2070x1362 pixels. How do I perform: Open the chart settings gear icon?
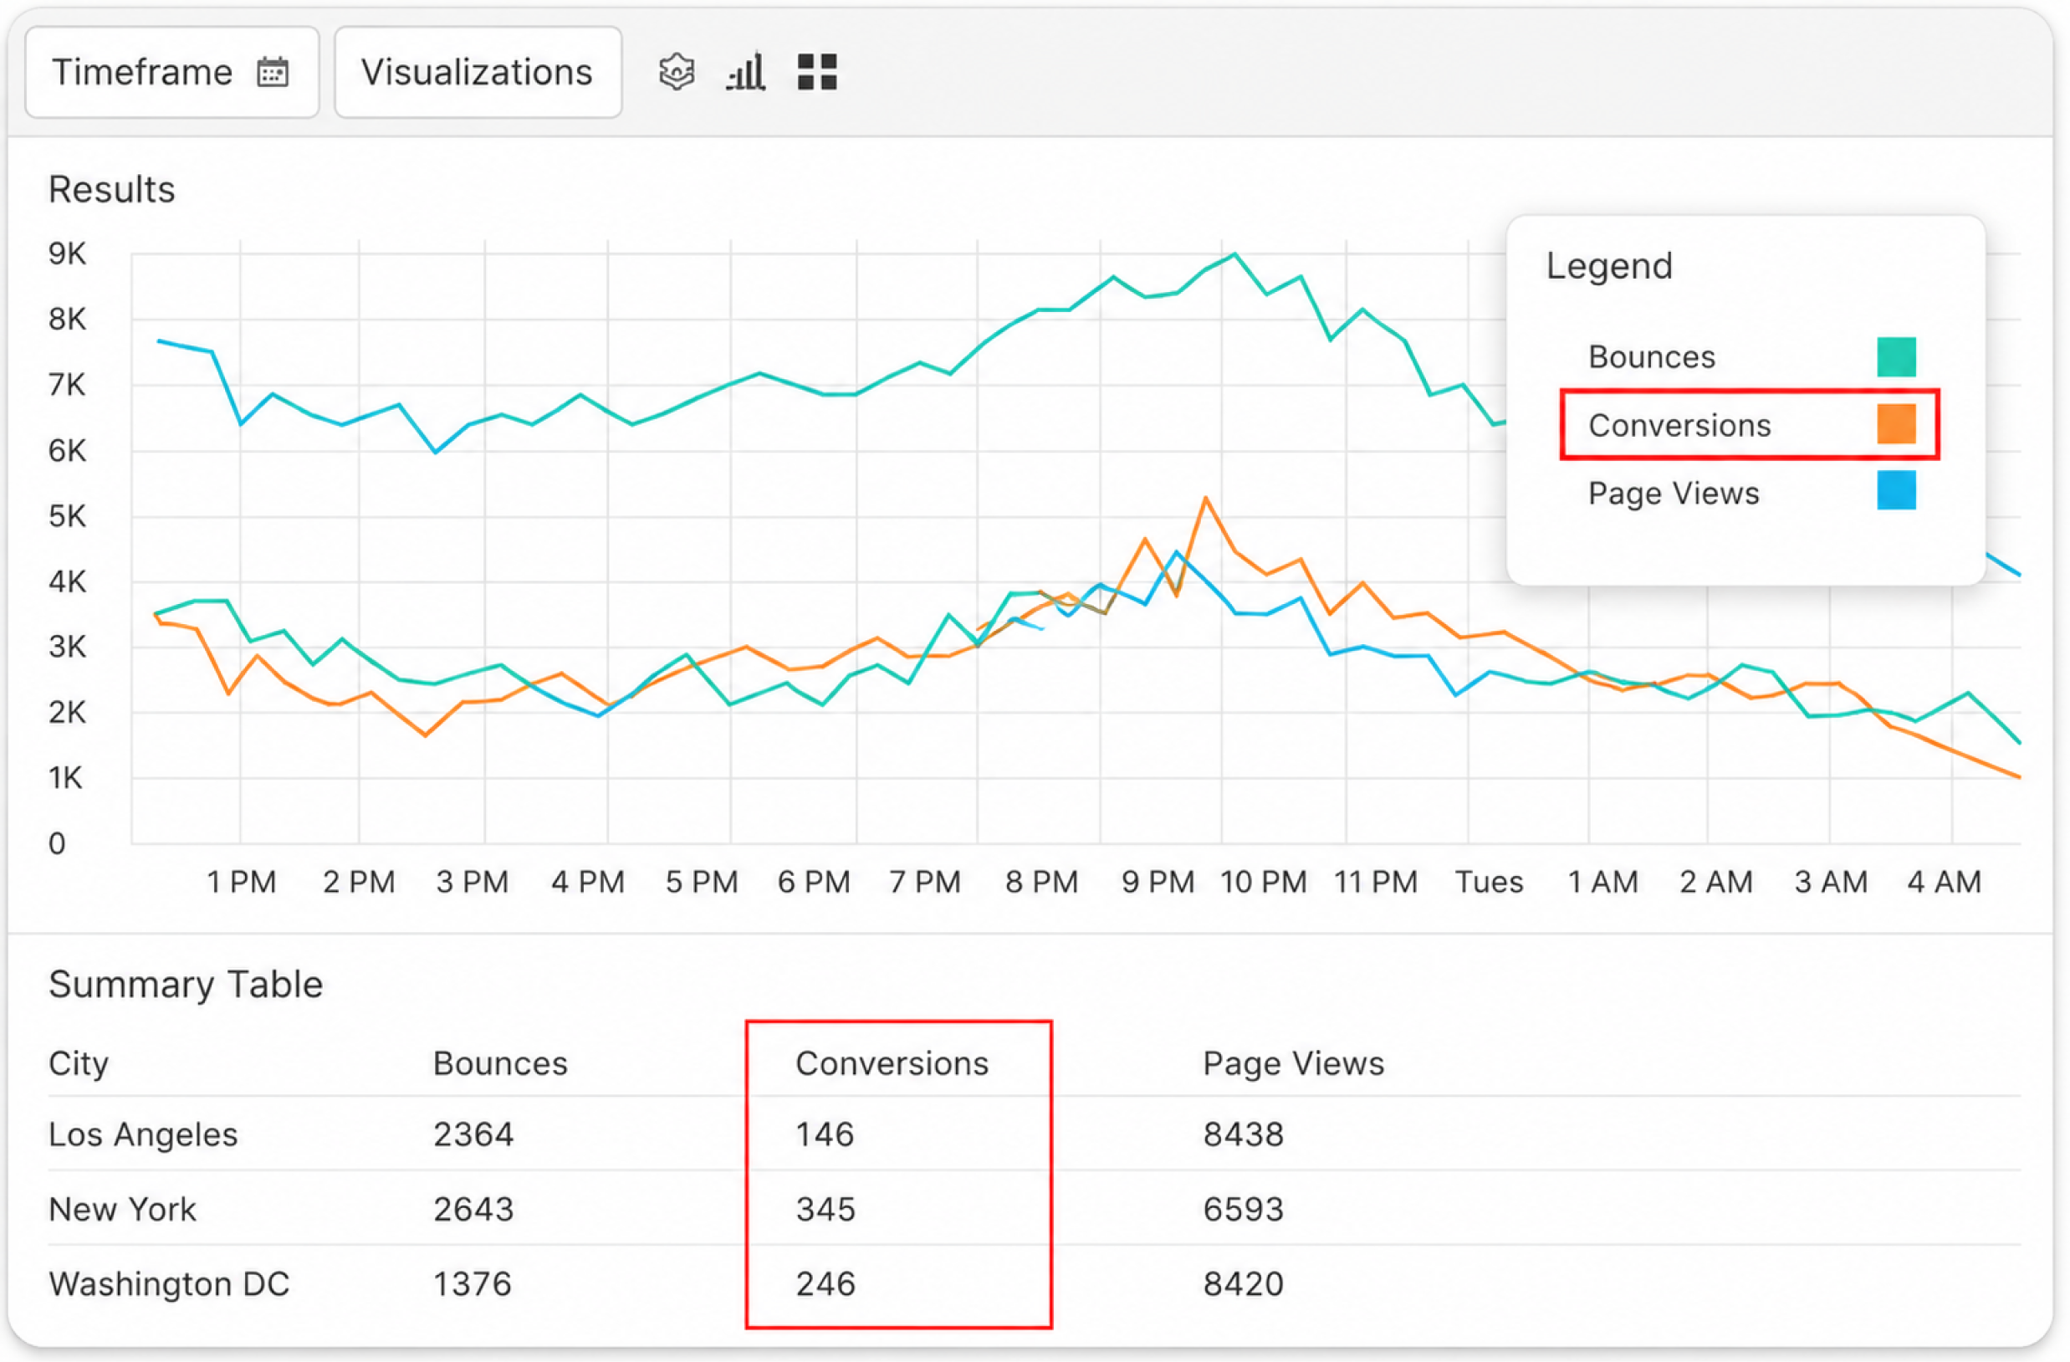click(x=676, y=72)
